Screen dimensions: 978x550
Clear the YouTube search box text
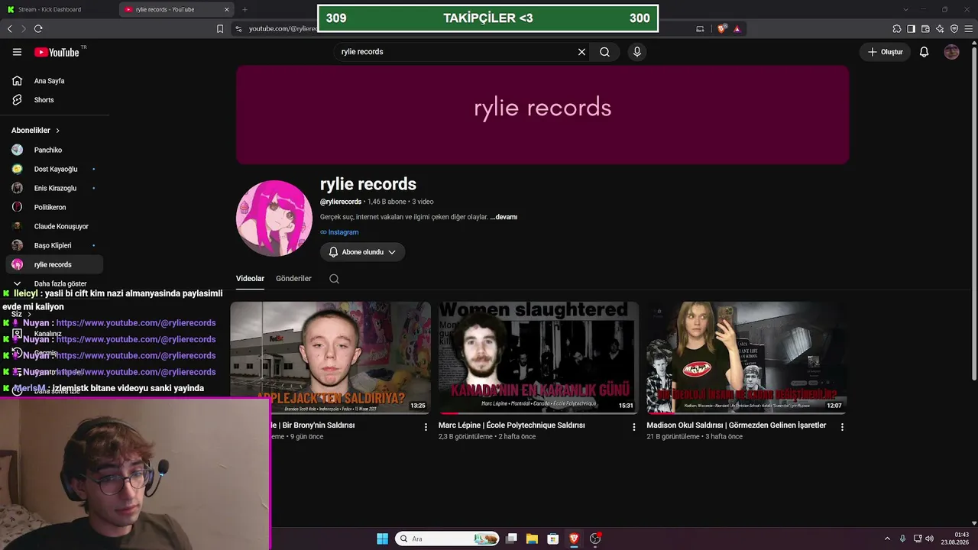pyautogui.click(x=581, y=52)
